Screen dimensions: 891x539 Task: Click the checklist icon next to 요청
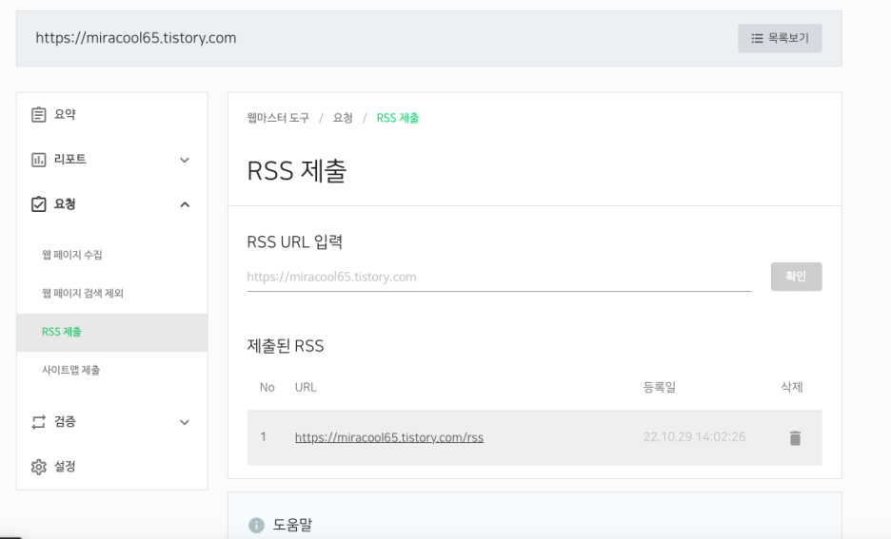point(39,204)
